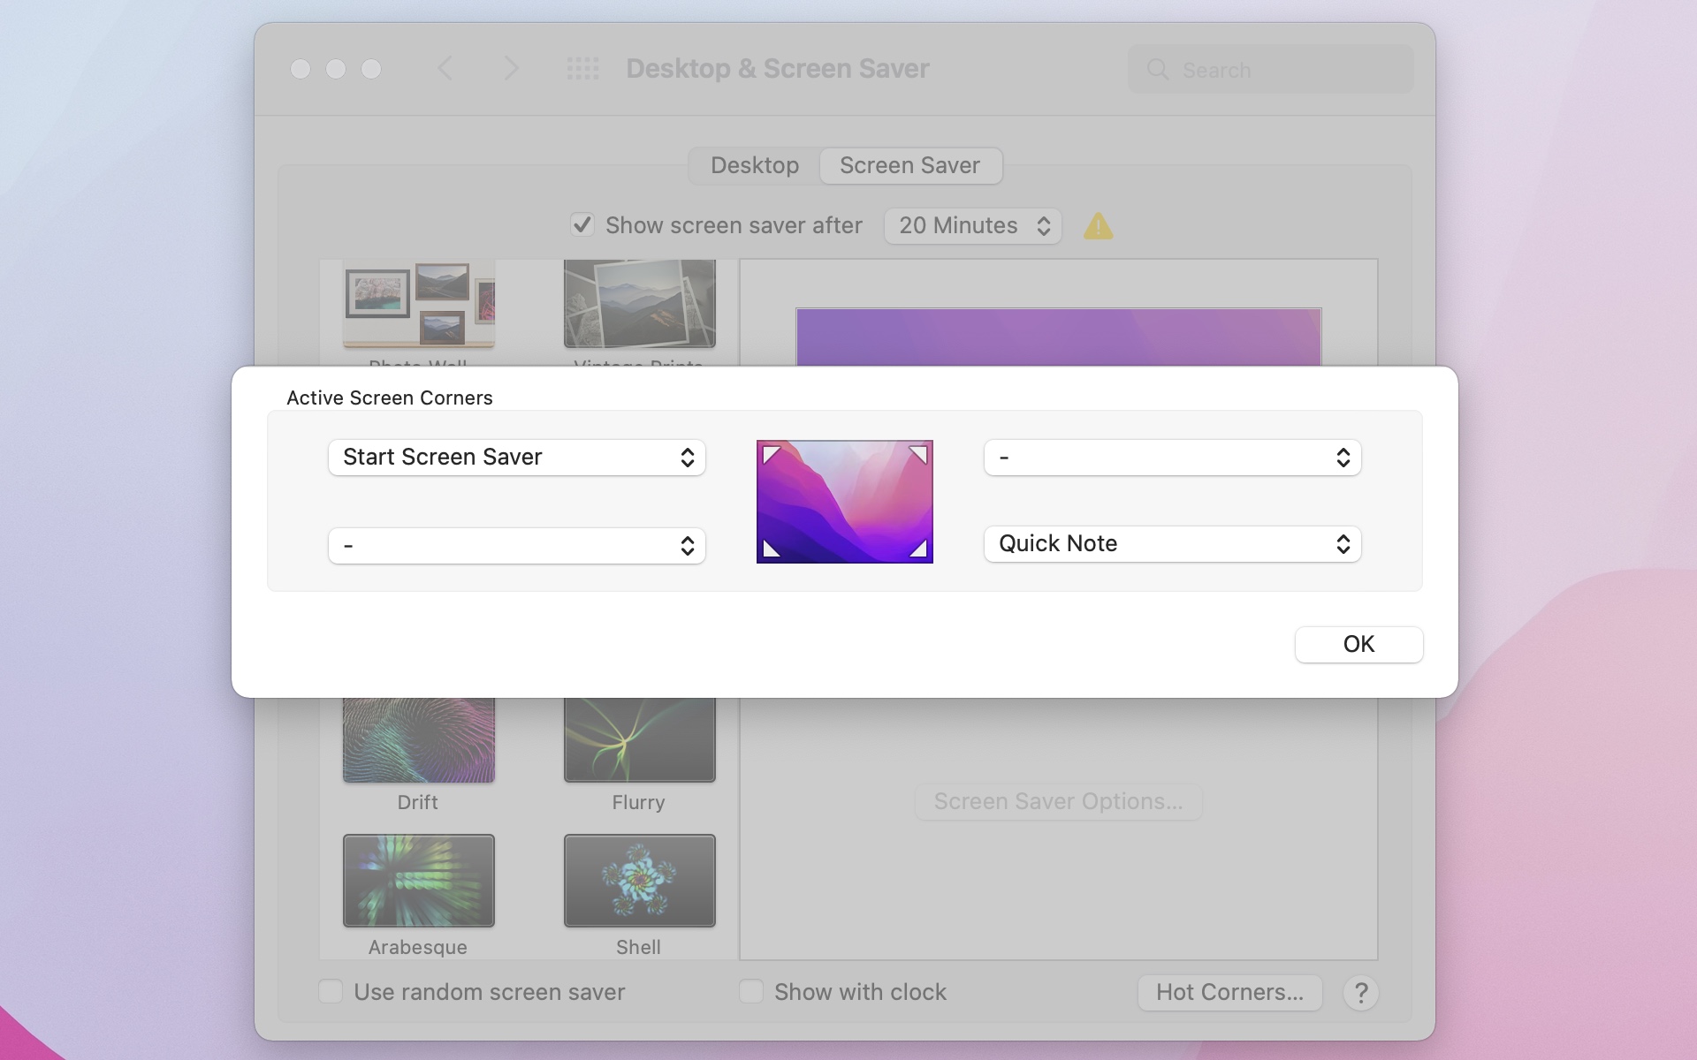This screenshot has height=1060, width=1697.
Task: Open the top-left corner action dropdown
Action: (516, 458)
